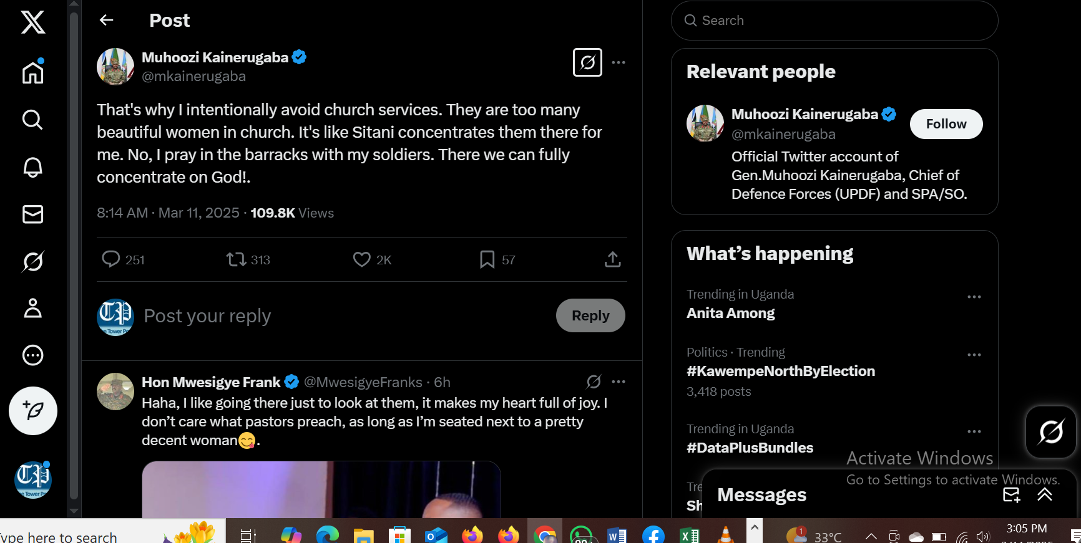
Task: Follow Muhoozi Kainerugaba
Action: (x=946, y=124)
